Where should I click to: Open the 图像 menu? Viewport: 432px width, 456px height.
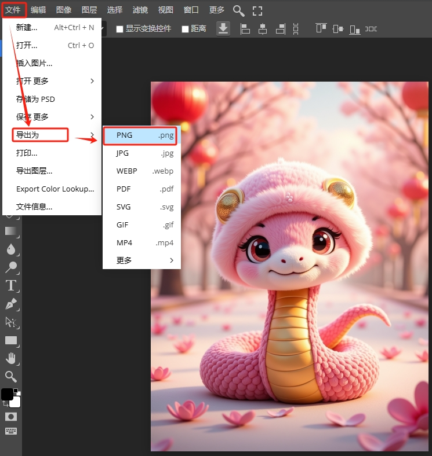[x=64, y=10]
